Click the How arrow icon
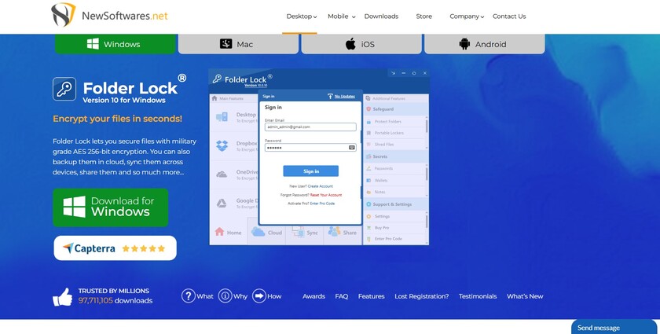 [x=259, y=295]
